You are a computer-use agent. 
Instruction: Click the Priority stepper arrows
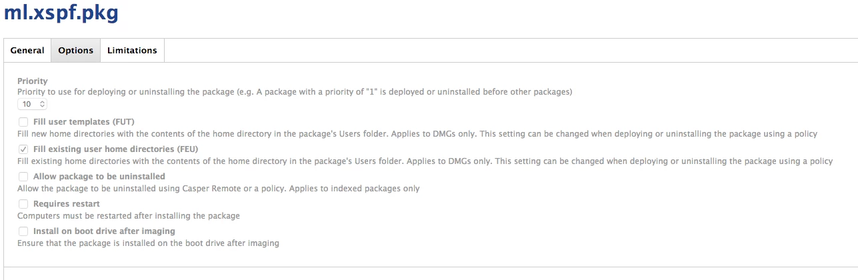pos(43,104)
